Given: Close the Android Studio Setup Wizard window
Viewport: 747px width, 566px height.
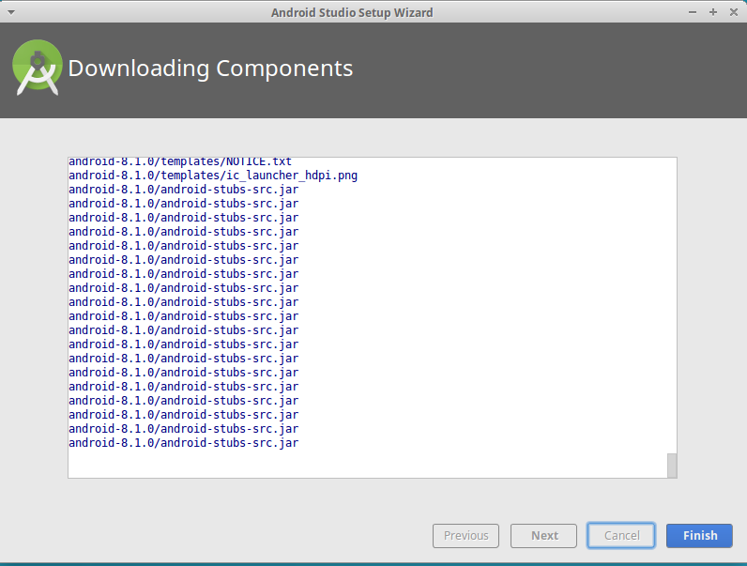Looking at the screenshot, I should pyautogui.click(x=734, y=12).
